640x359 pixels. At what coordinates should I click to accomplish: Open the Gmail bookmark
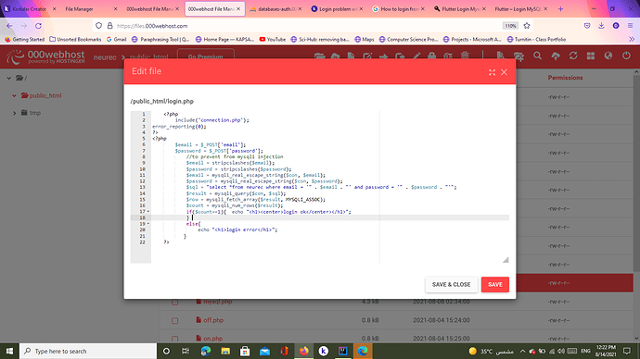[x=116, y=40]
